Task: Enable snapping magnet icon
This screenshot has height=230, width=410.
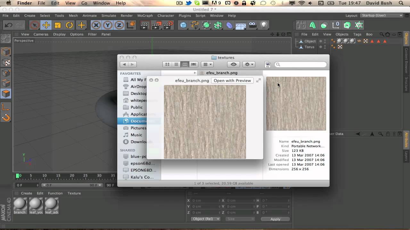Action: click(6, 118)
